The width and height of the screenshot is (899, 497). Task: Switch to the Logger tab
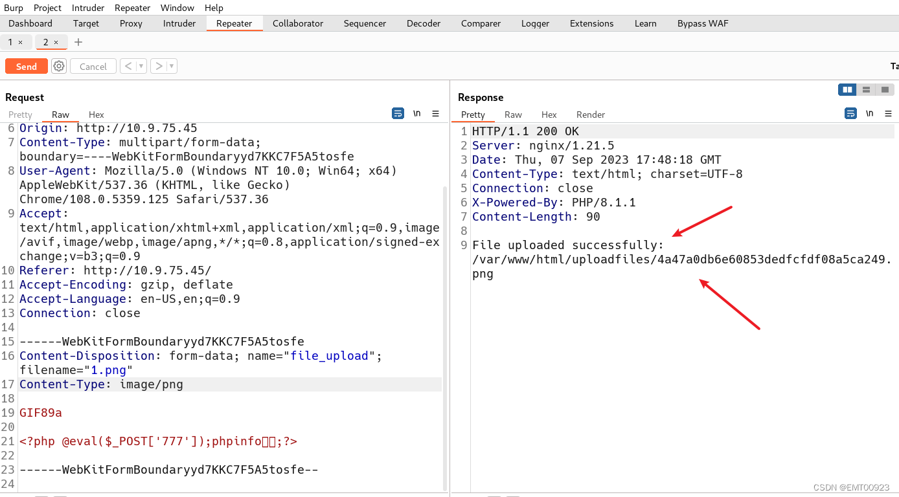[535, 23]
